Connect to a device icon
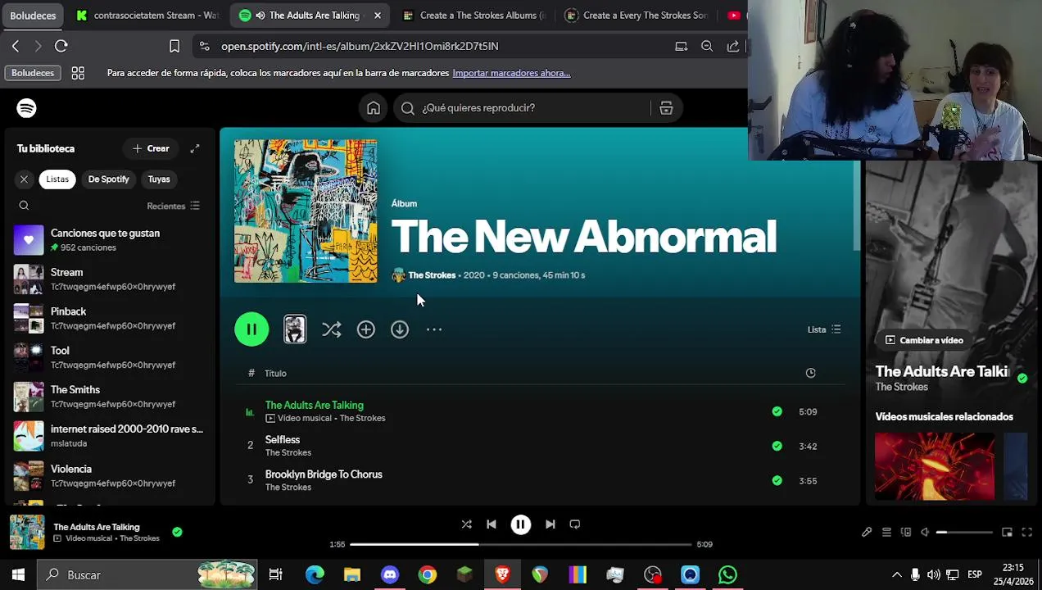Screen dimensions: 1042x590 pos(905,533)
